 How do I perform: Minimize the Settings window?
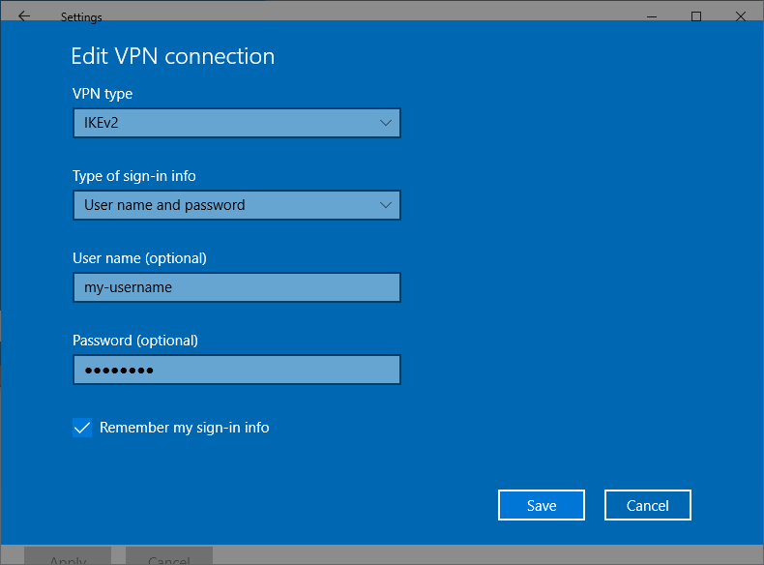point(651,16)
